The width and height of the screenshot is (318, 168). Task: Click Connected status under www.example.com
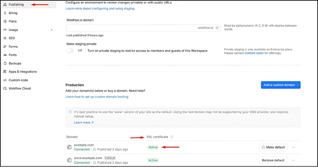(x=82, y=163)
